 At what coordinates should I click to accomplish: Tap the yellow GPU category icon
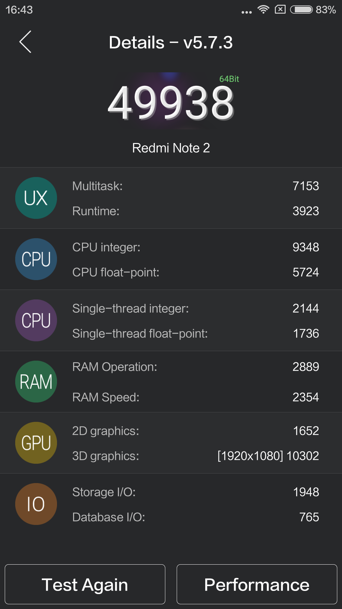pos(36,443)
